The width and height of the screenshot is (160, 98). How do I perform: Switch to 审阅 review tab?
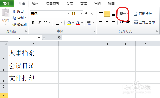pos(97,3)
